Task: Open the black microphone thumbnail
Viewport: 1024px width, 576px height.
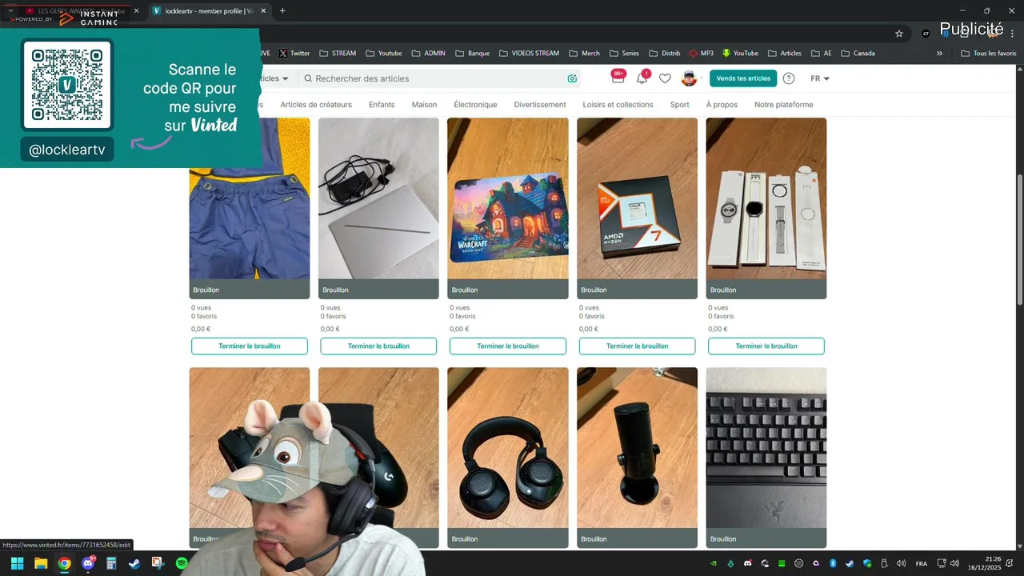Action: point(637,458)
